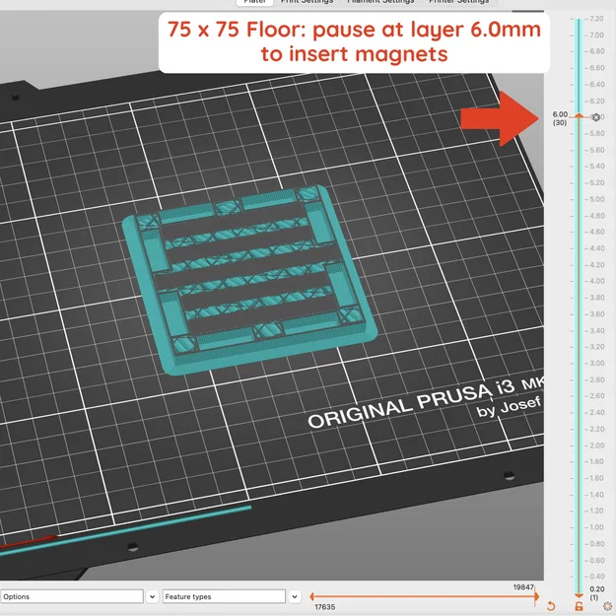Remove the pause marker at 6.00 mm
Viewport: 616px width, 616px height.
point(596,117)
